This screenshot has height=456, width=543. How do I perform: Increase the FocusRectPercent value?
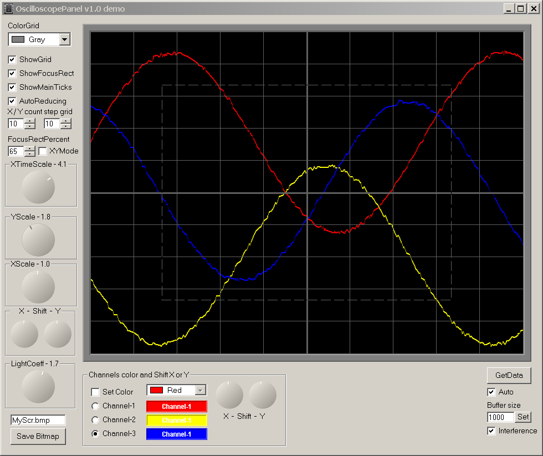coord(30,148)
